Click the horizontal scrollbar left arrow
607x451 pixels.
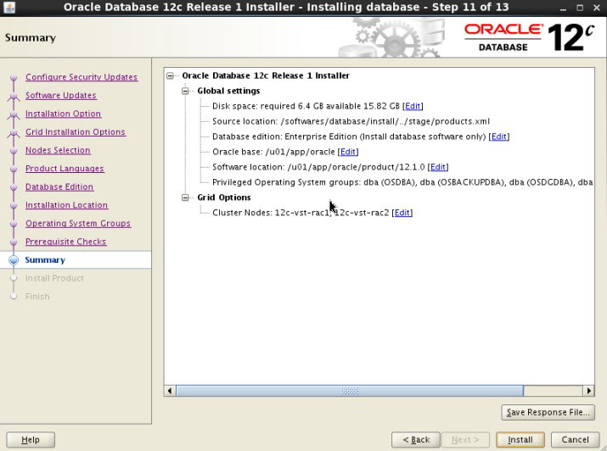[170, 391]
